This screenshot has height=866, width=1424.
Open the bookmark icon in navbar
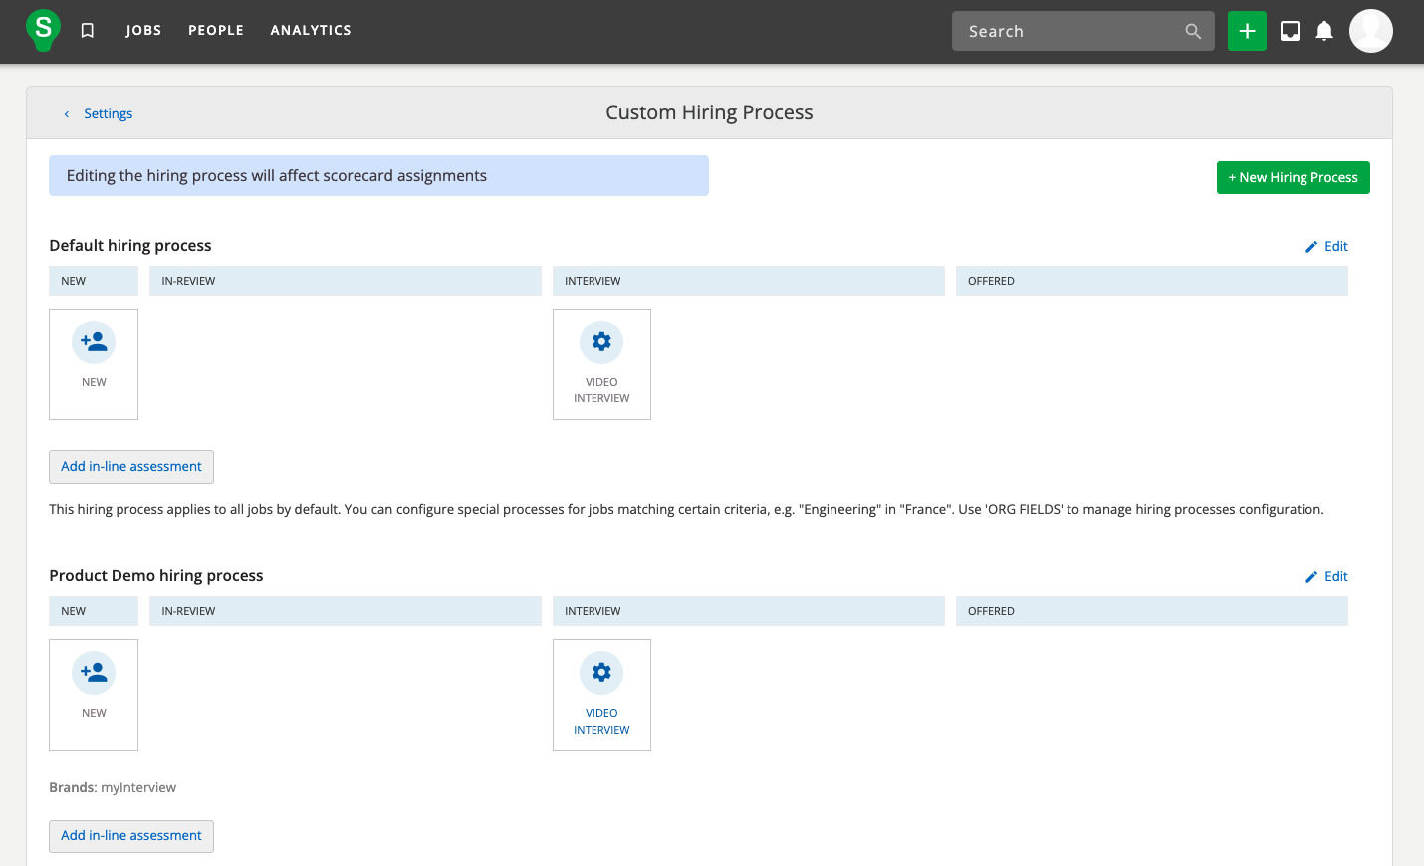click(88, 31)
